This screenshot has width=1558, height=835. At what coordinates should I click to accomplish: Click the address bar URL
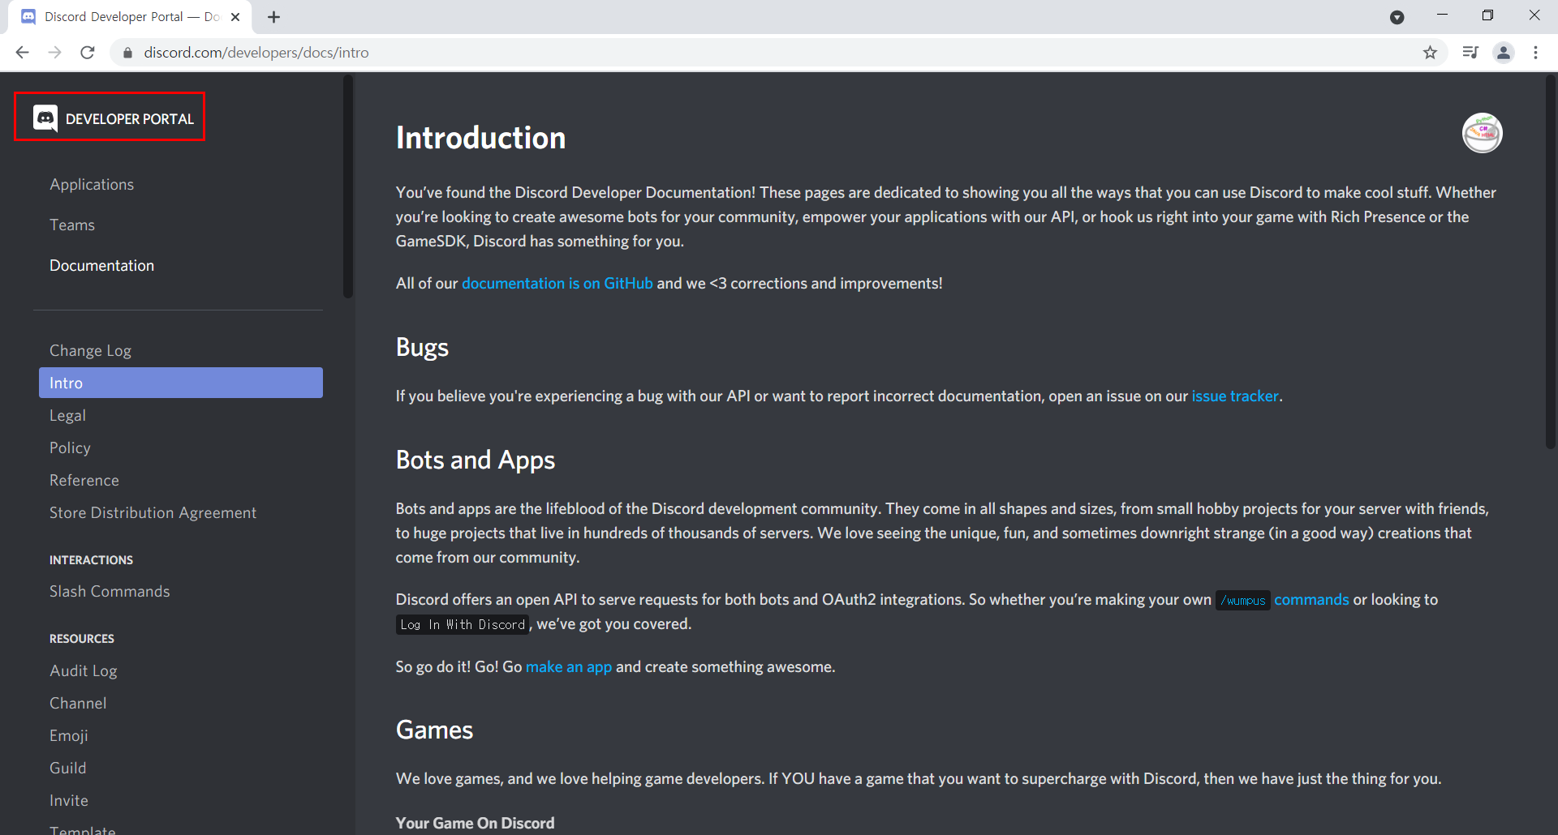coord(256,53)
